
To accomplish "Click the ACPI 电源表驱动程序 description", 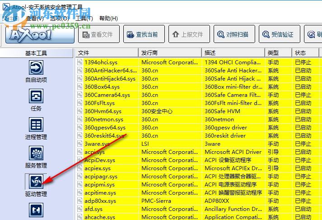I will click(231, 185).
